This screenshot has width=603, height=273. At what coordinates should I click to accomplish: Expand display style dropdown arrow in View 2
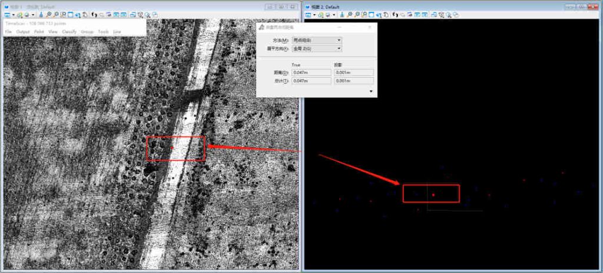click(x=334, y=15)
